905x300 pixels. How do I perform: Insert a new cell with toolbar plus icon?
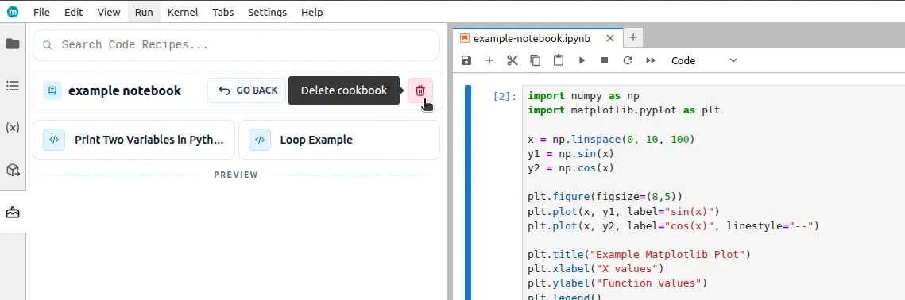(489, 60)
